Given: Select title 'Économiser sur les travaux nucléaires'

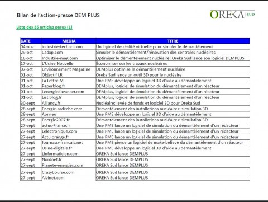Looking at the screenshot, I should pos(131,64).
